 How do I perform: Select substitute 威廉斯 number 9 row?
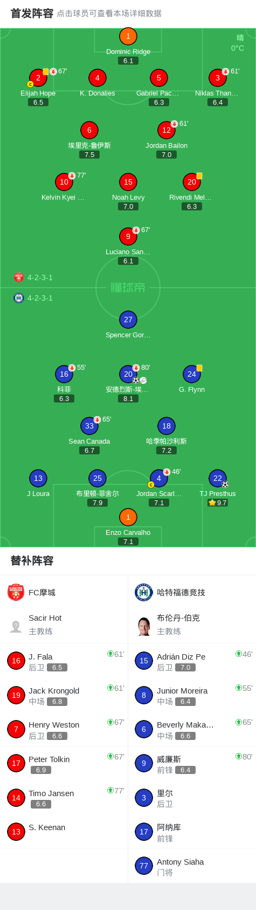point(192,764)
